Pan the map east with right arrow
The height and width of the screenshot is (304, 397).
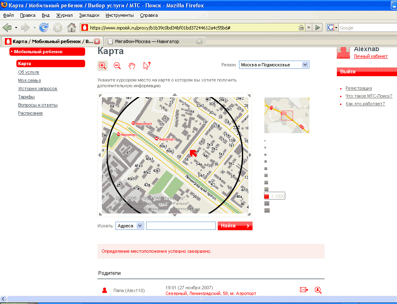pos(250,155)
